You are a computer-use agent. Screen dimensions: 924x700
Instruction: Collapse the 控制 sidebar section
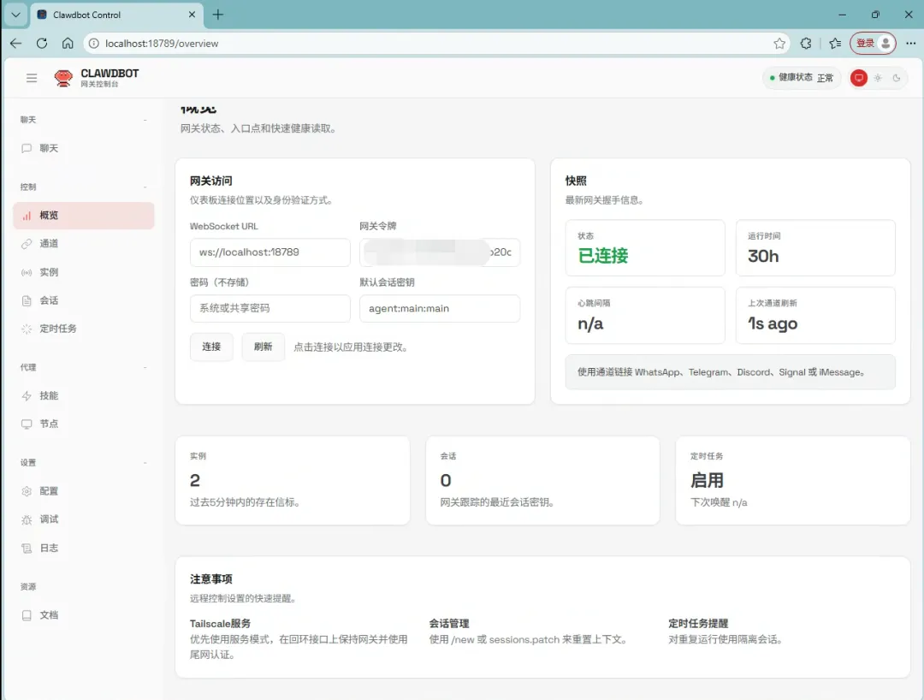coord(145,187)
